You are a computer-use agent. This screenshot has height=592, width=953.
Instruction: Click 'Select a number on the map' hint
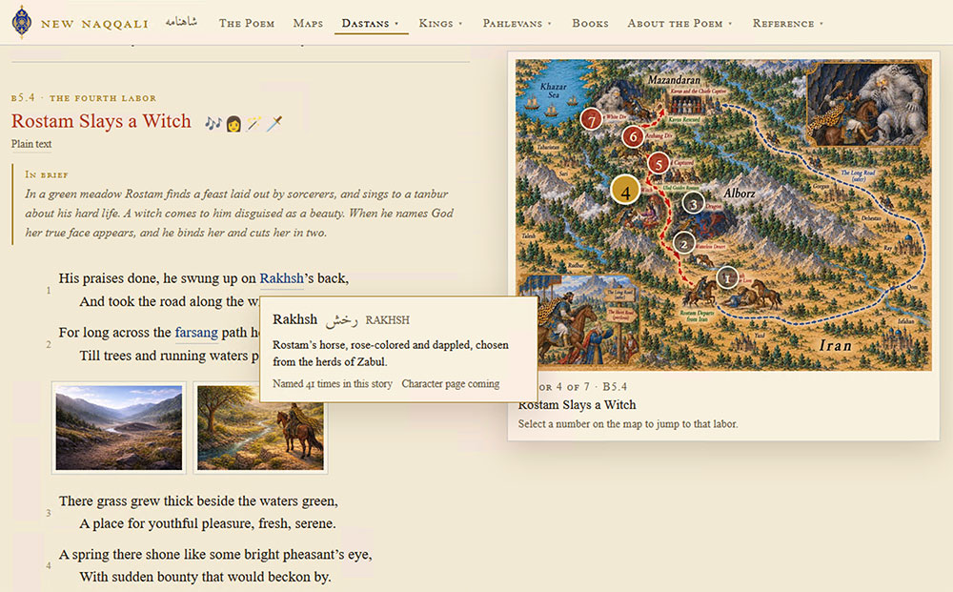click(628, 424)
